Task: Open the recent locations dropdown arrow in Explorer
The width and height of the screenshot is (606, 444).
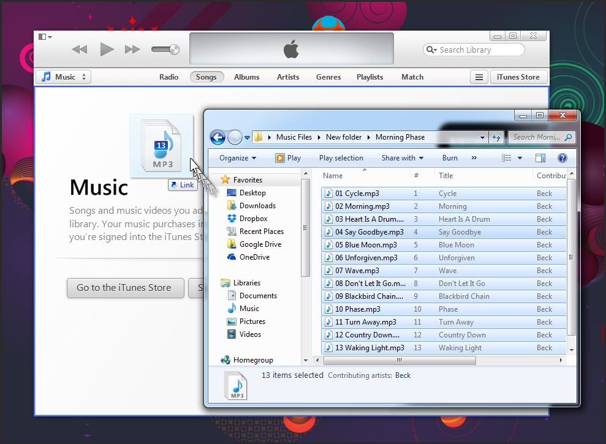Action: (248, 138)
